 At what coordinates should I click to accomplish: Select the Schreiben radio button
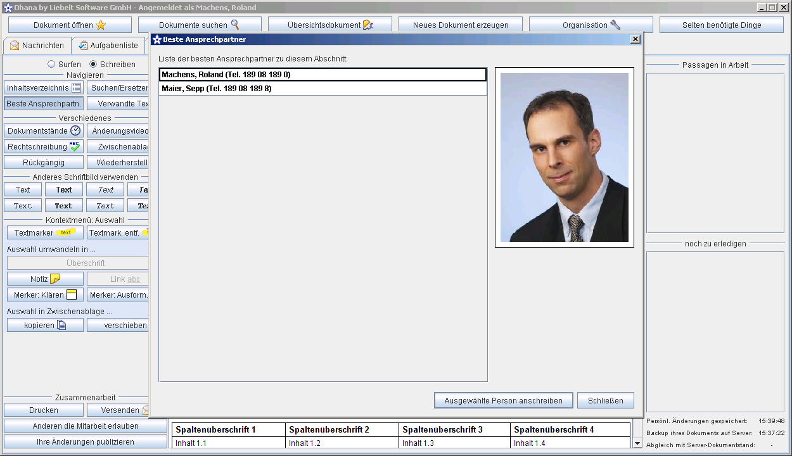pyautogui.click(x=93, y=64)
